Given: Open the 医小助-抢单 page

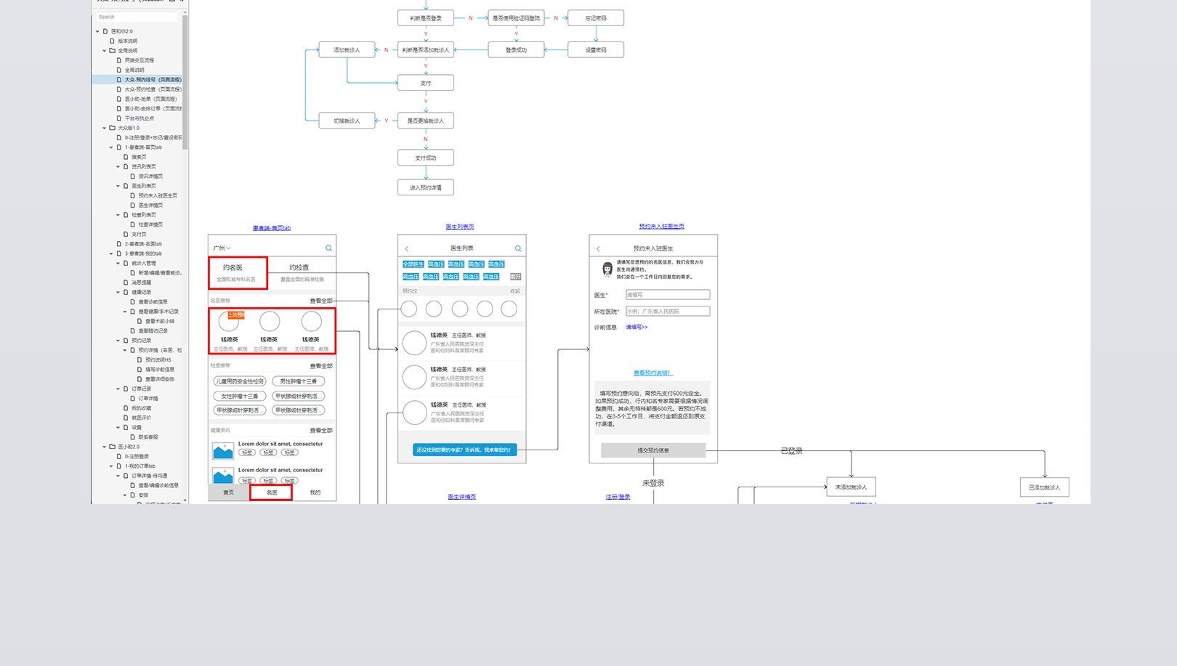Looking at the screenshot, I should coord(150,99).
